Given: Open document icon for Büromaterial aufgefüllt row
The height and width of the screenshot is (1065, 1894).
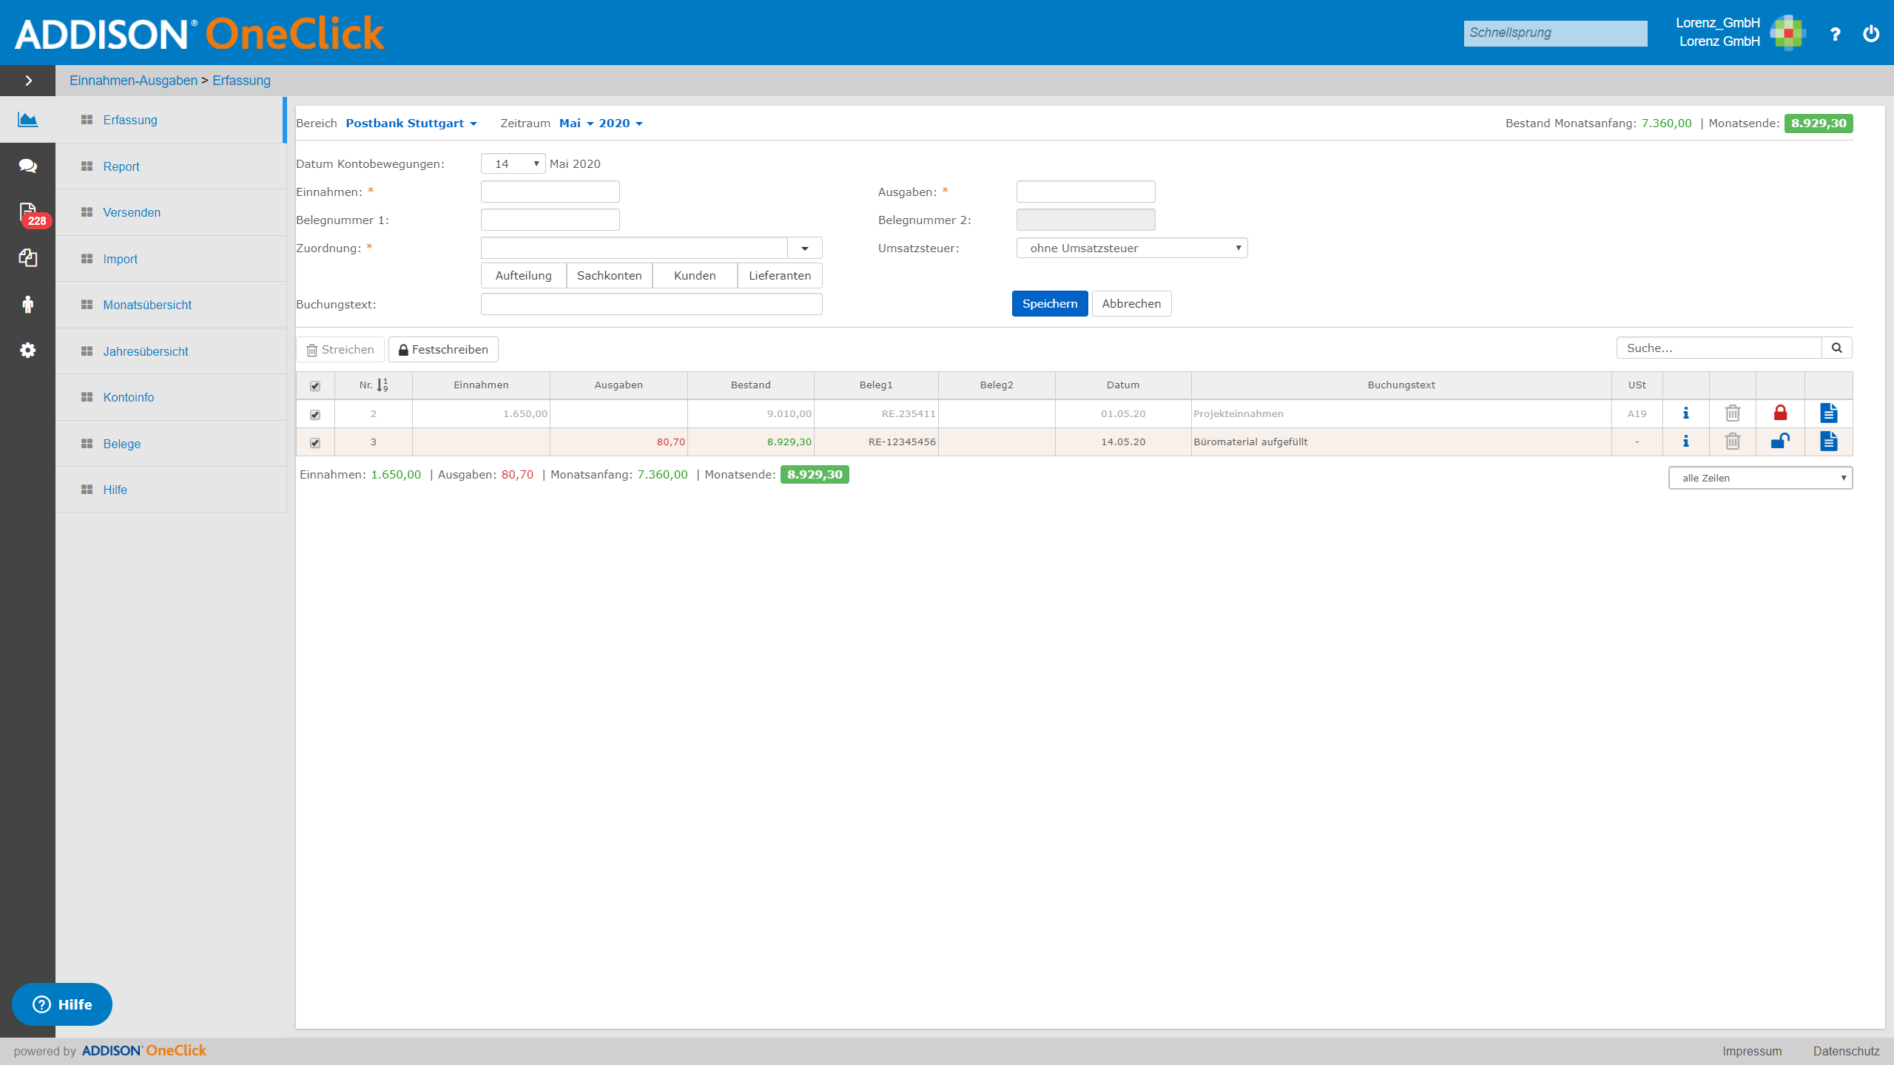Looking at the screenshot, I should [1828, 442].
